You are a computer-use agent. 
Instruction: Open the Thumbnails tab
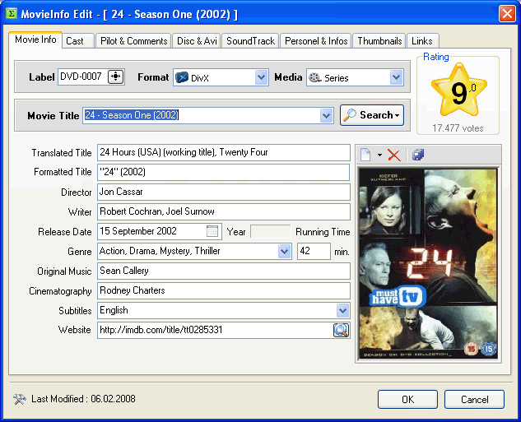pyautogui.click(x=379, y=41)
